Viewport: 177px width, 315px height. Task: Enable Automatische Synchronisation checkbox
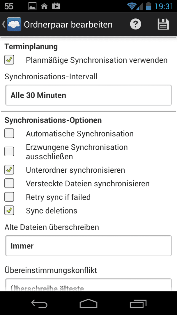(x=9, y=133)
